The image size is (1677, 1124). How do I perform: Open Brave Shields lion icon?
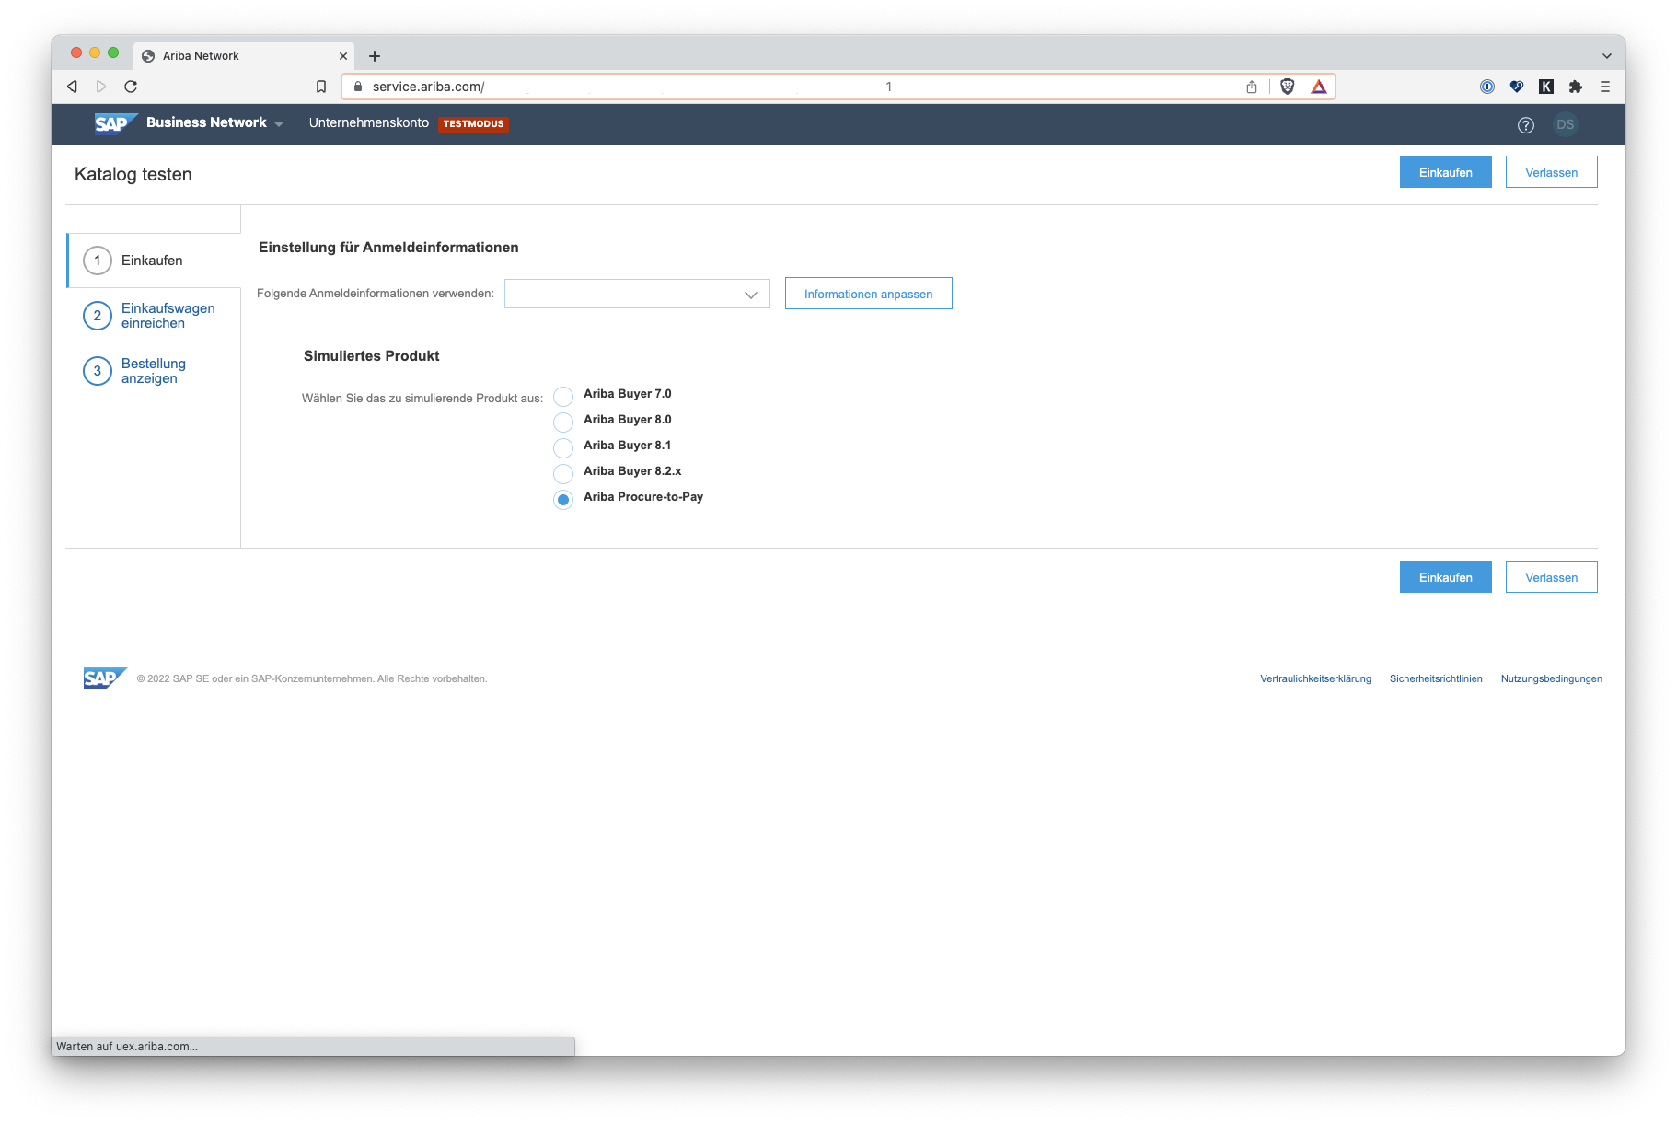[x=1288, y=87]
